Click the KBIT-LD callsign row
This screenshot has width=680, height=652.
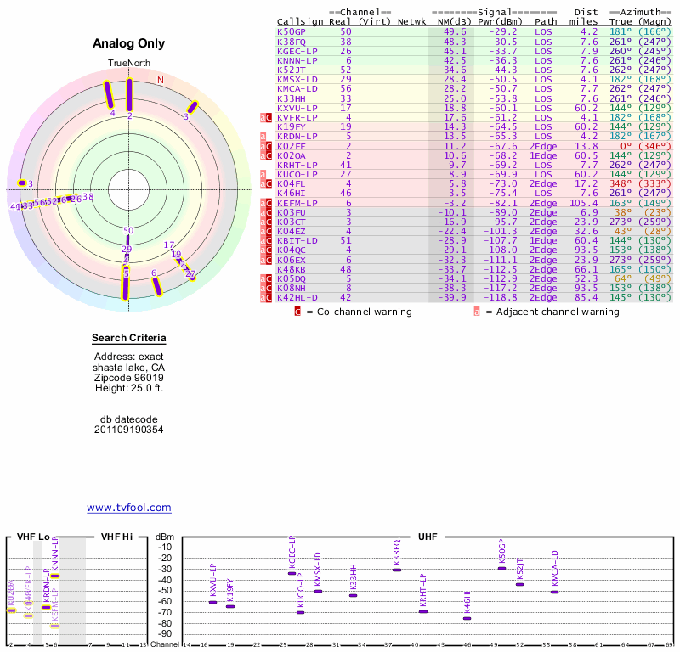[297, 240]
